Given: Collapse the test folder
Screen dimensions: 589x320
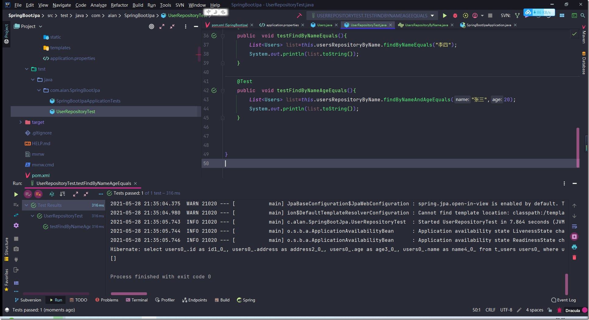Looking at the screenshot, I should click(27, 69).
